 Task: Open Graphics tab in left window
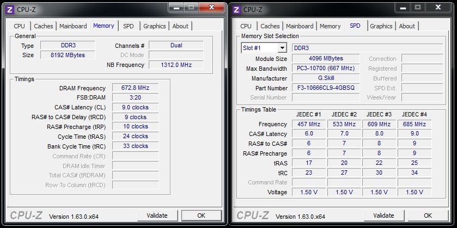[155, 26]
